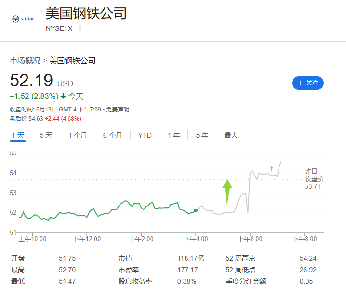The width and height of the screenshot is (346, 292).
Task: Click the 市盈率 value 177.17
Action: pyautogui.click(x=187, y=270)
